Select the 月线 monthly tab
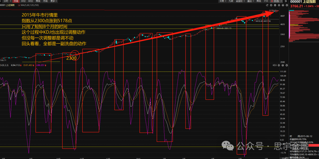319x159 pixels. [45, 1]
